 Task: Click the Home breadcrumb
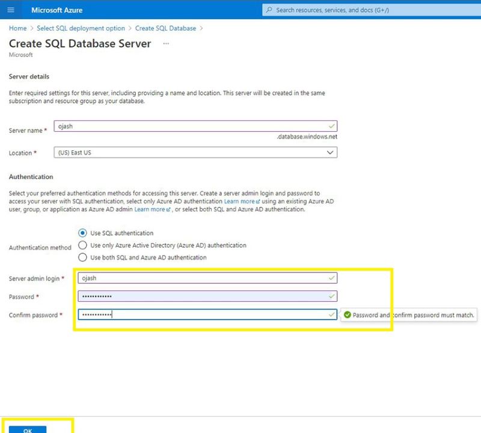pos(17,28)
